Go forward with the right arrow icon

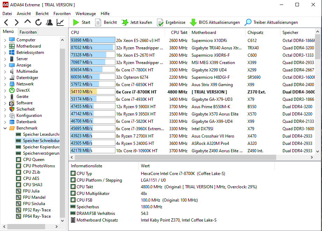(17, 22)
